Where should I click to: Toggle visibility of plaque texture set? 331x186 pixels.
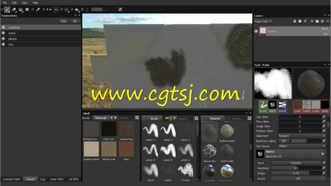tap(3, 38)
